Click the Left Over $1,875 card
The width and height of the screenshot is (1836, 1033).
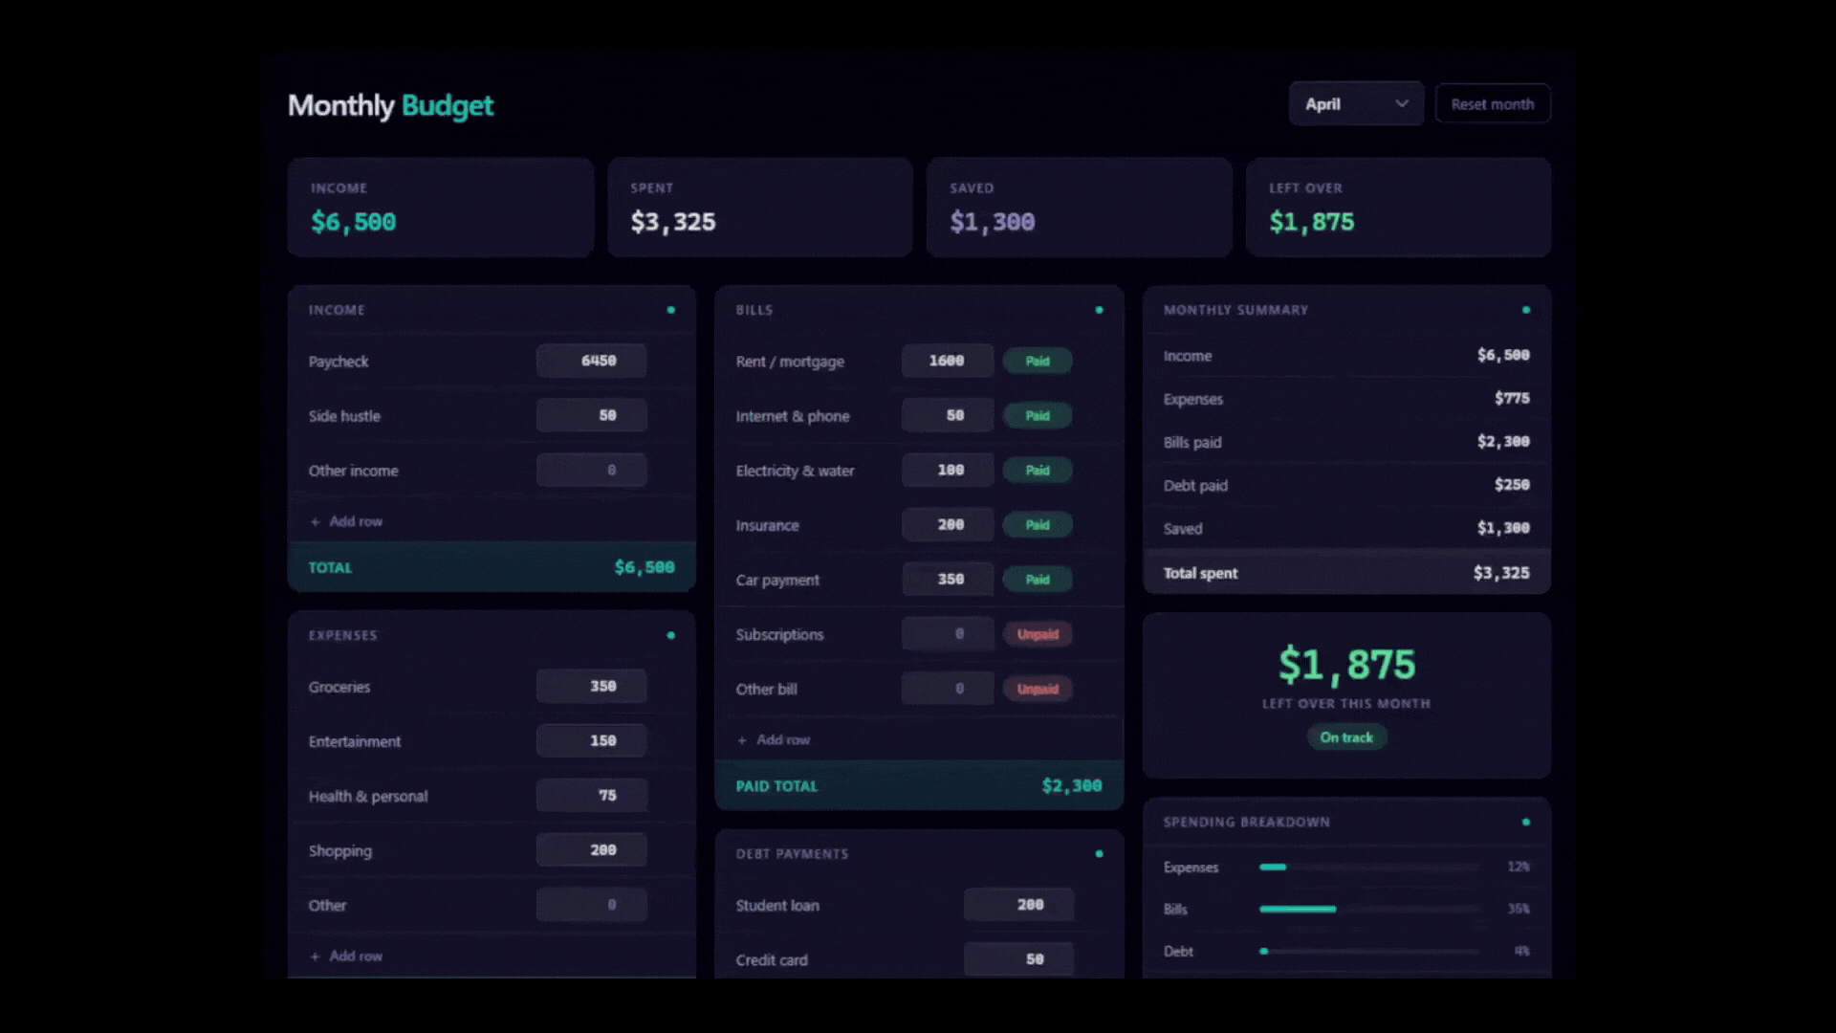pos(1398,207)
